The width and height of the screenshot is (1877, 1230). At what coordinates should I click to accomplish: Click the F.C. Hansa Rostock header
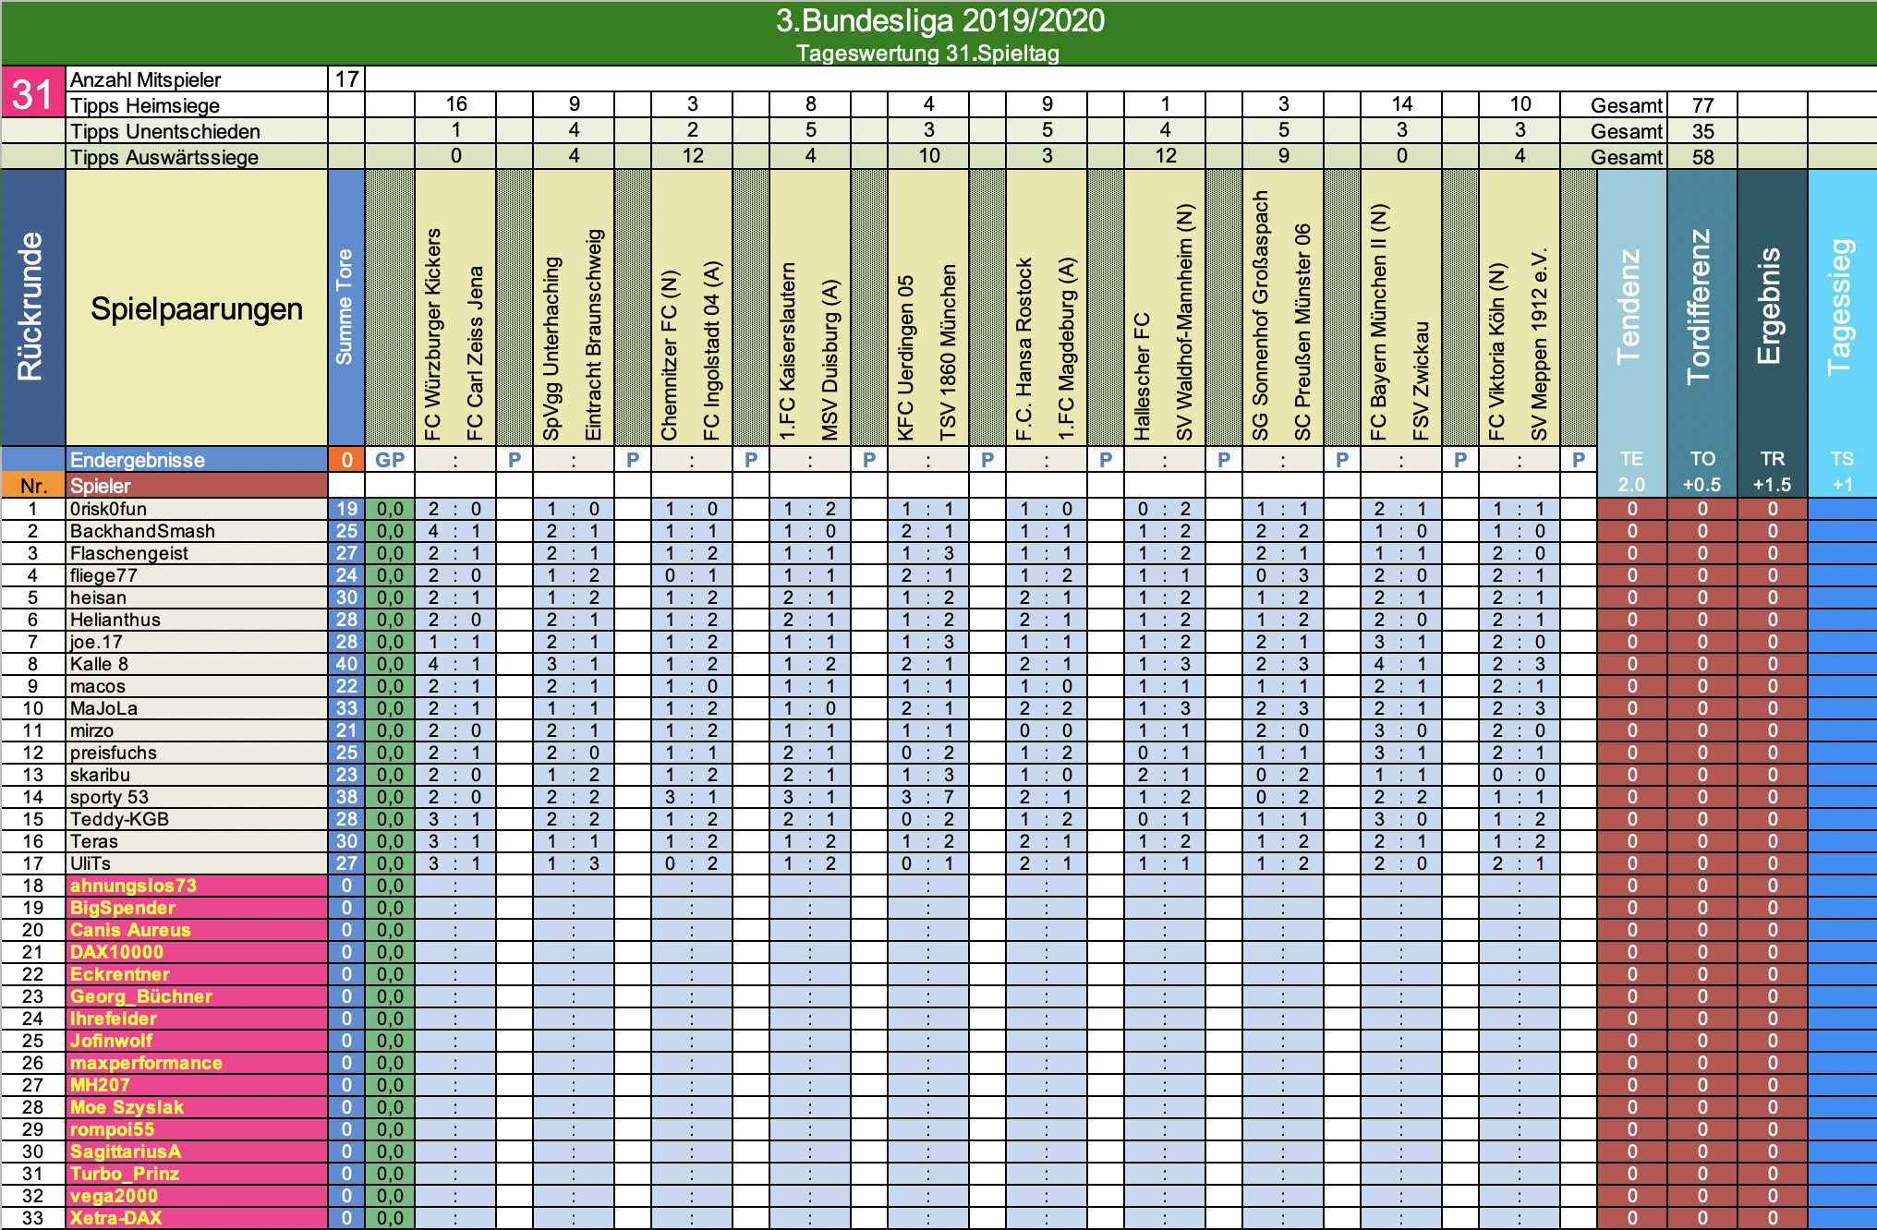pyautogui.click(x=1023, y=350)
